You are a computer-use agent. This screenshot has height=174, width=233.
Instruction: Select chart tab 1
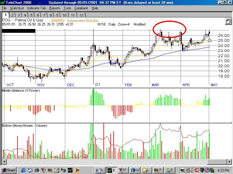(x=6, y=15)
